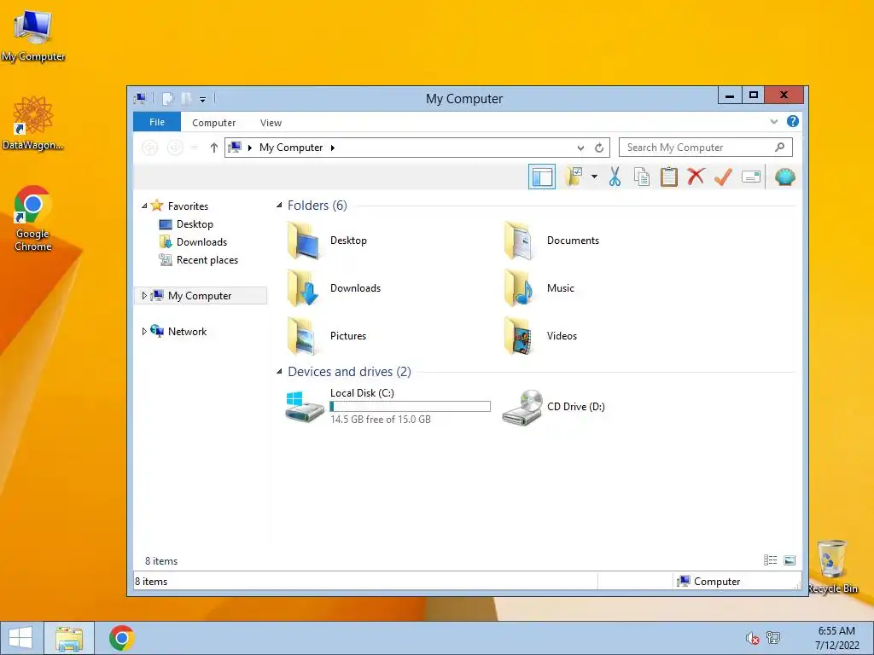
Task: Click the network tray icon
Action: click(773, 638)
